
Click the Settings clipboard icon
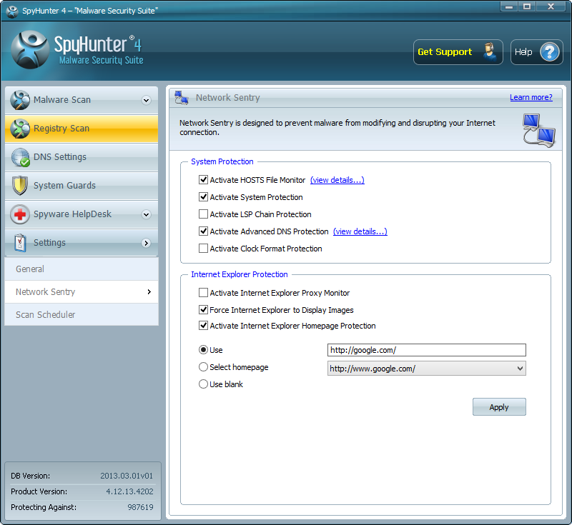click(20, 243)
